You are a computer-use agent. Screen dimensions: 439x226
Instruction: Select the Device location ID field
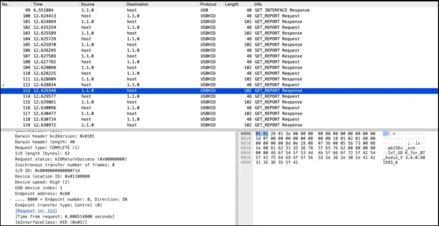pyautogui.click(x=52, y=176)
